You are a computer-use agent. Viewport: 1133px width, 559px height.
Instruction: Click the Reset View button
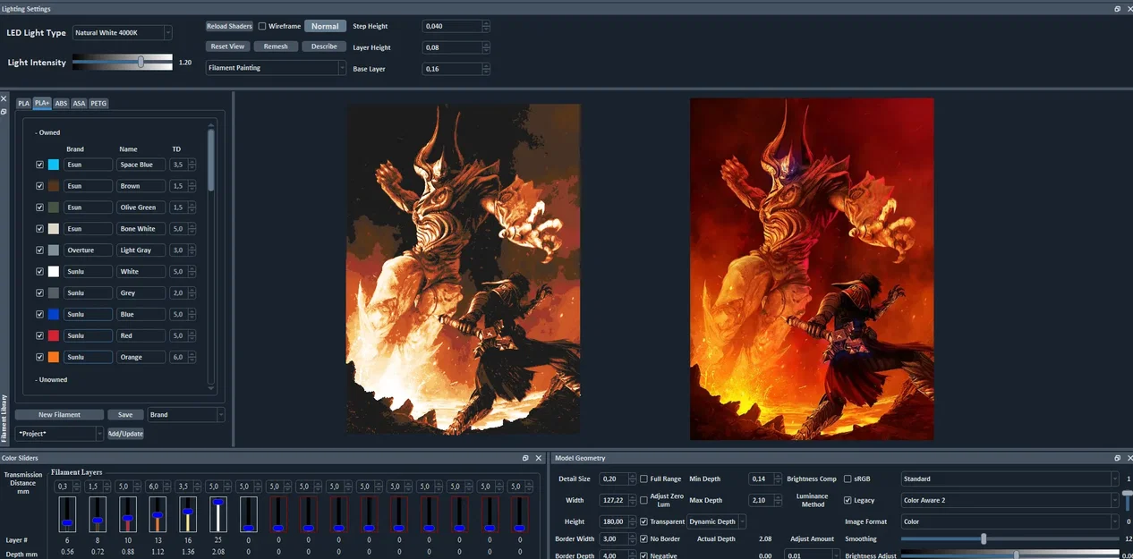pyautogui.click(x=227, y=47)
